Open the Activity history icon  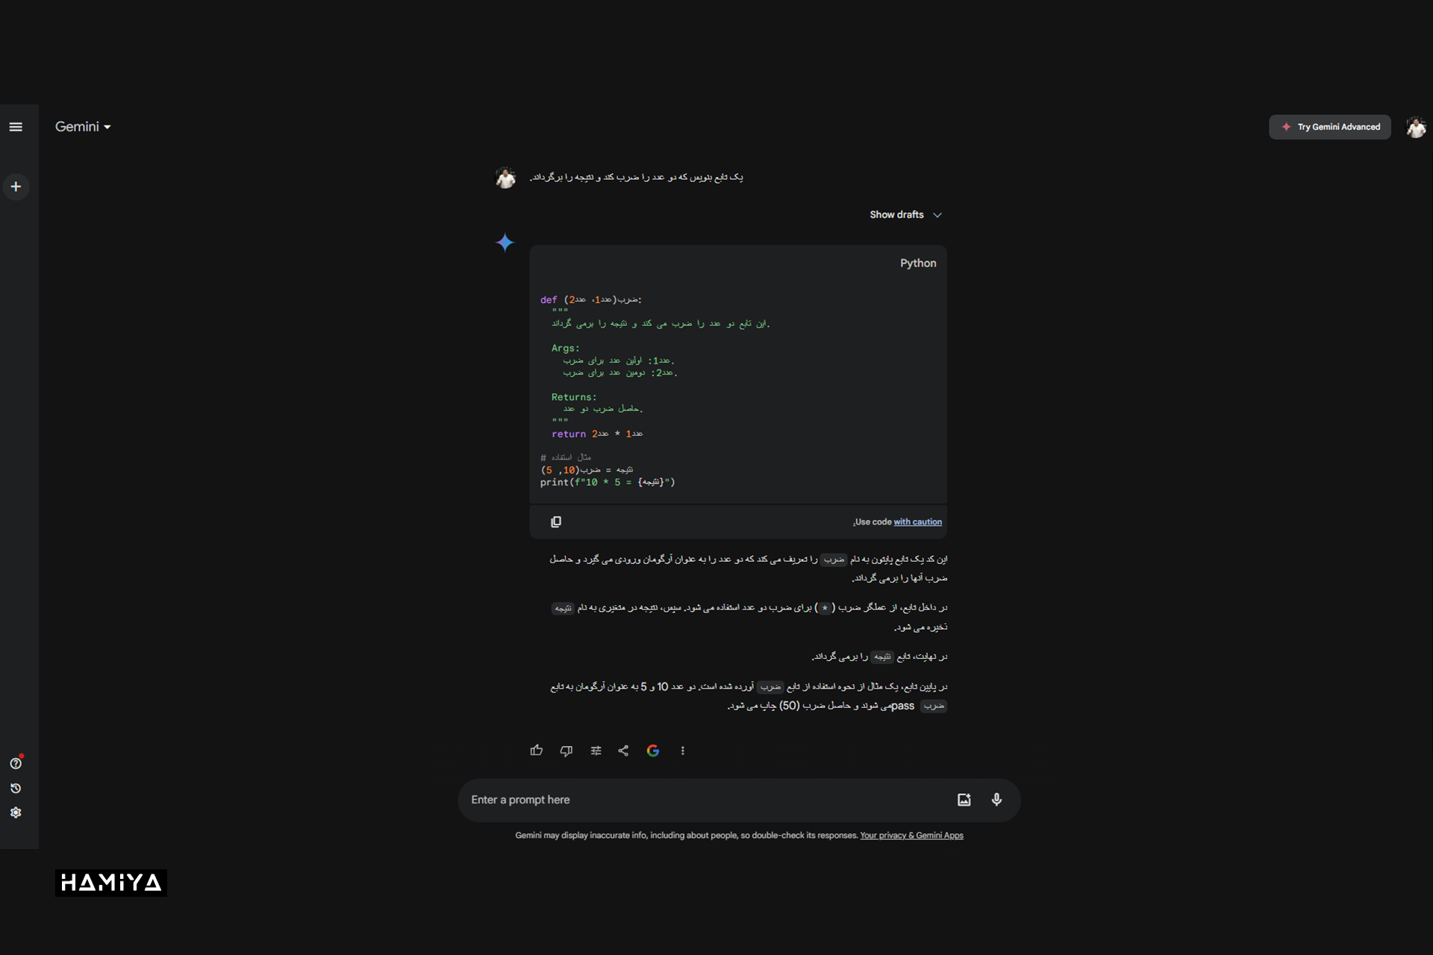point(16,789)
